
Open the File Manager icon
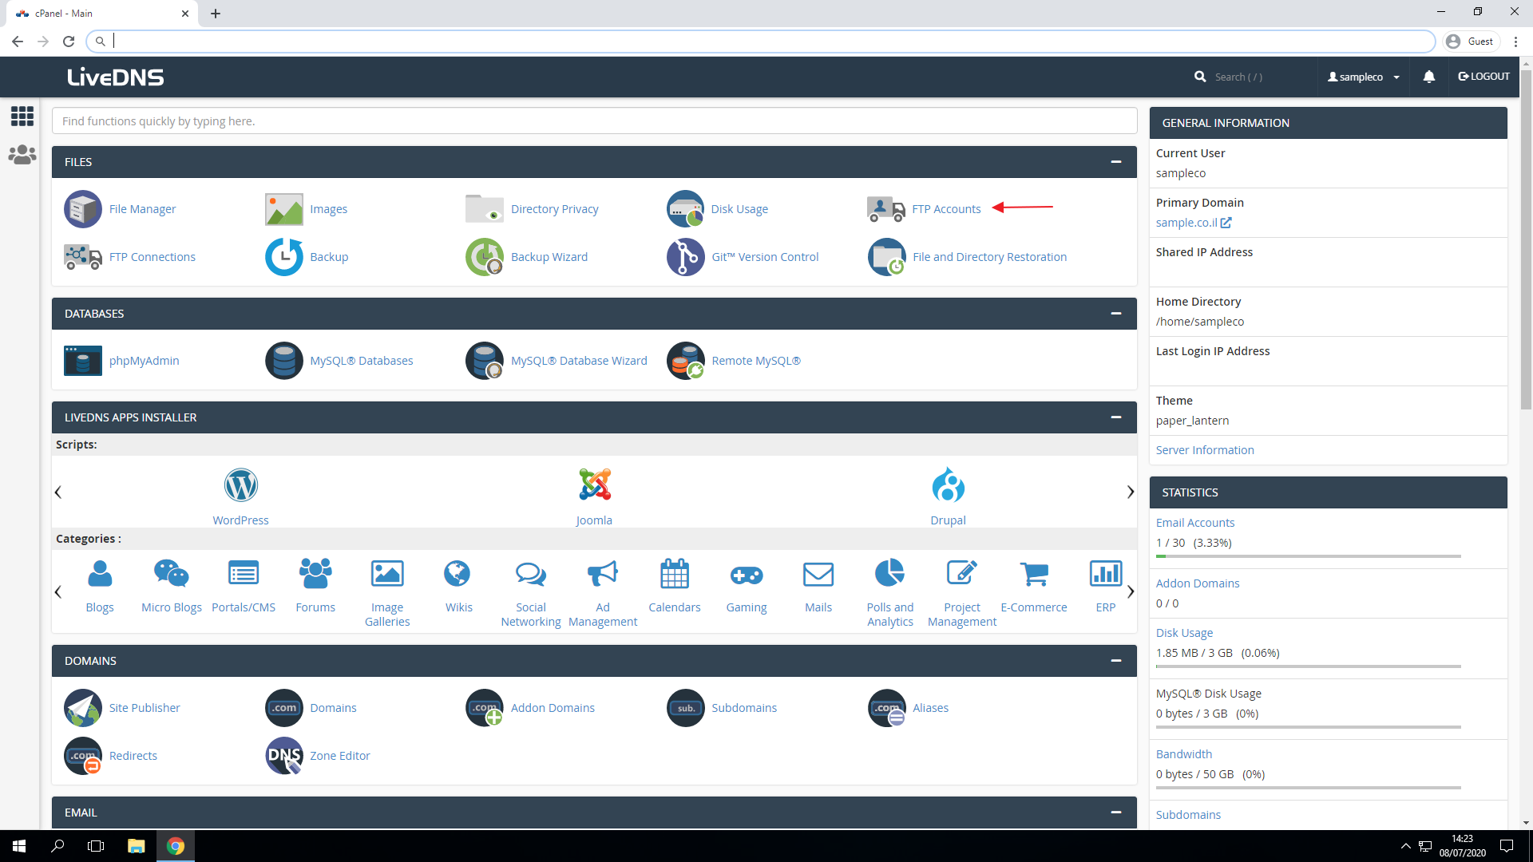(83, 209)
